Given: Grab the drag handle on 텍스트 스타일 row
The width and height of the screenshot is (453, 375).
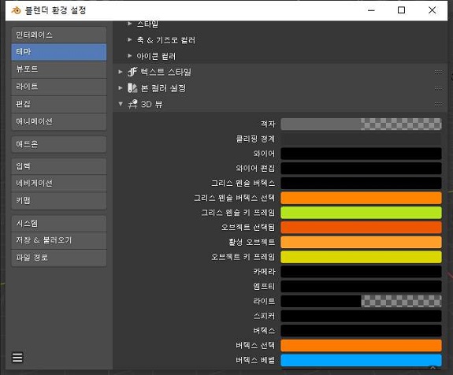Looking at the screenshot, I should (x=438, y=72).
